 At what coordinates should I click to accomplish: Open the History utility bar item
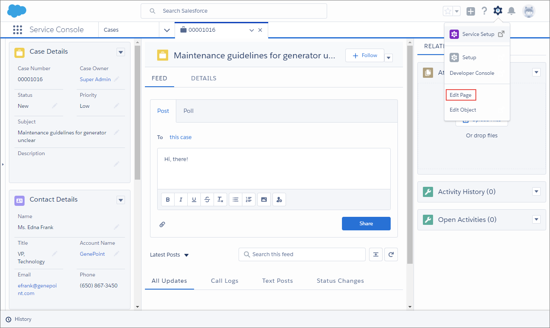(x=19, y=319)
